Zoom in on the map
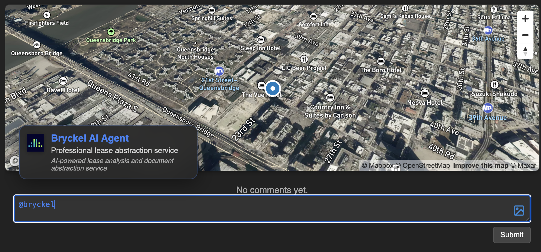 pyautogui.click(x=525, y=19)
